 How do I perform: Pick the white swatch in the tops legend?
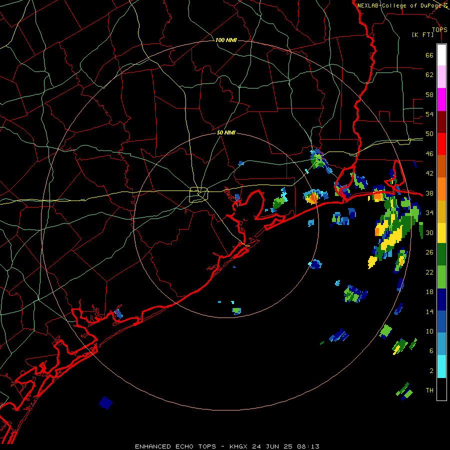441,55
